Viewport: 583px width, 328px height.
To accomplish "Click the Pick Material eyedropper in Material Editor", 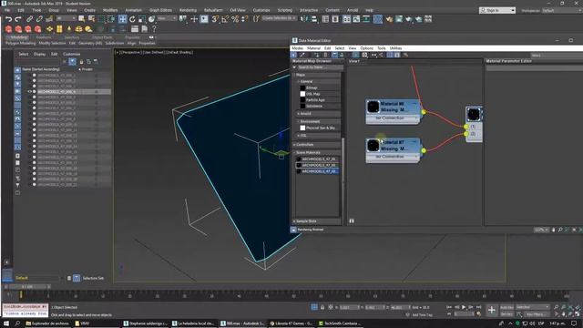I will click(302, 55).
